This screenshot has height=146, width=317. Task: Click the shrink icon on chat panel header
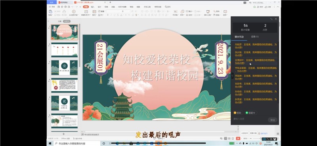click(271, 19)
